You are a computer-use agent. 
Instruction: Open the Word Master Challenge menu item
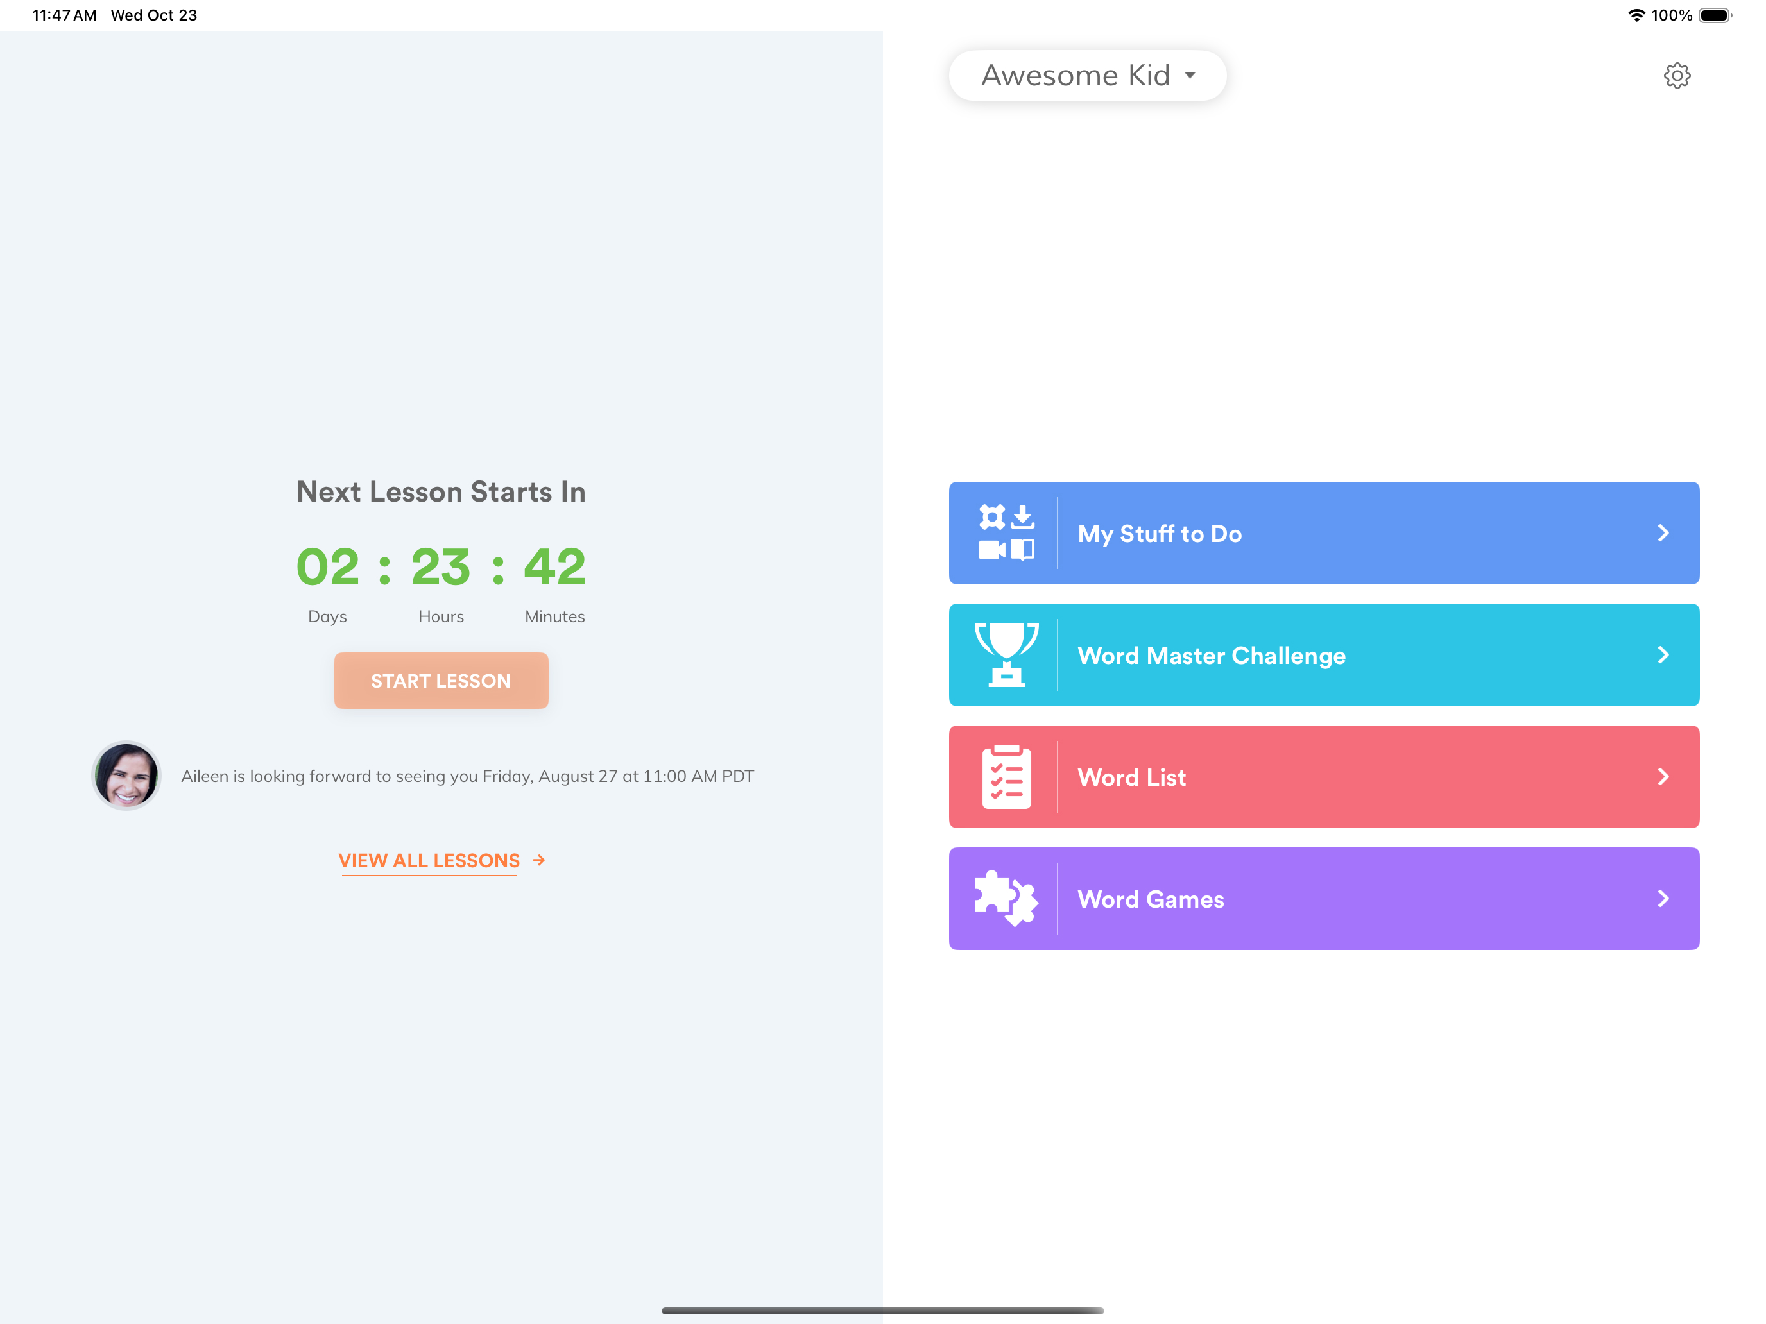coord(1324,654)
